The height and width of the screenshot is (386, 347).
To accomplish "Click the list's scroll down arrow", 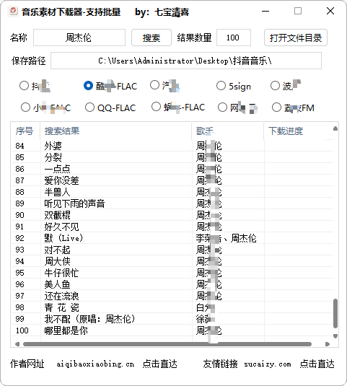I will click(x=335, y=336).
